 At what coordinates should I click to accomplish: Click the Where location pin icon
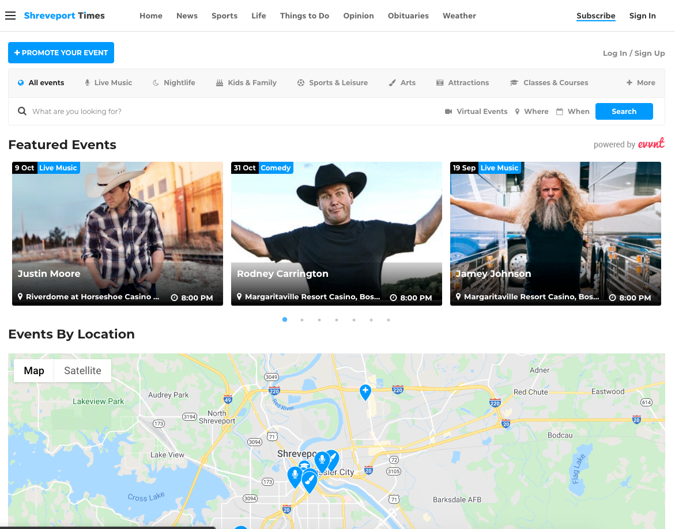coord(518,111)
